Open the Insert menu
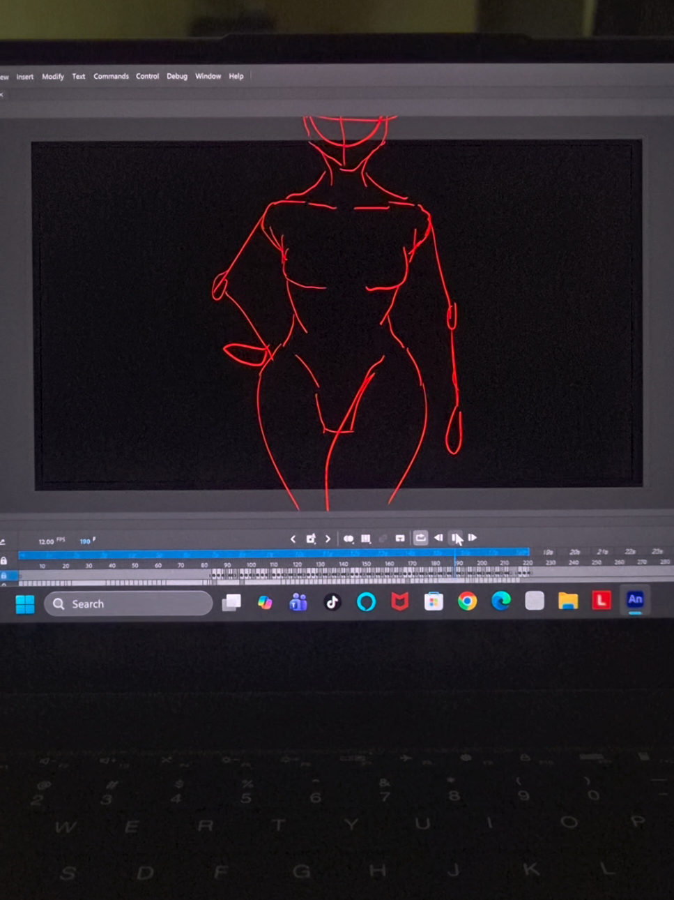Screen dimensions: 674x900 pyautogui.click(x=25, y=77)
